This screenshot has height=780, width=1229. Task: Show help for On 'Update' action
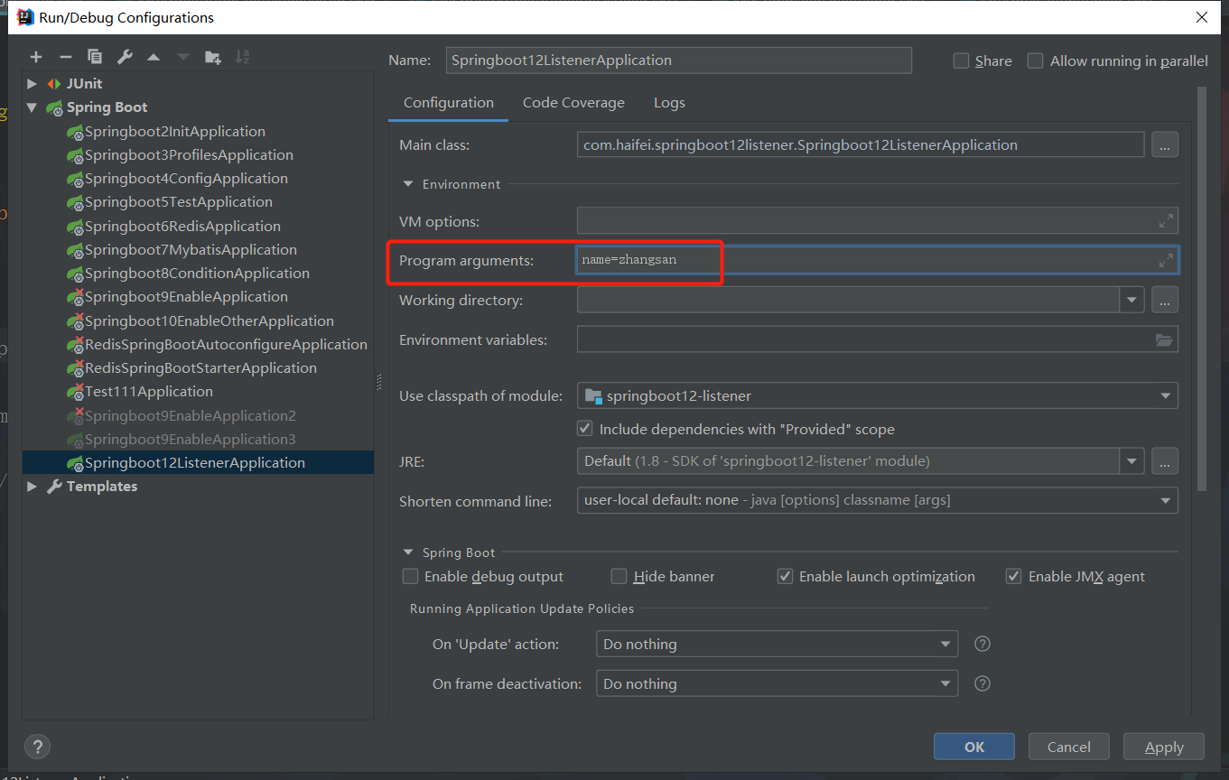983,644
